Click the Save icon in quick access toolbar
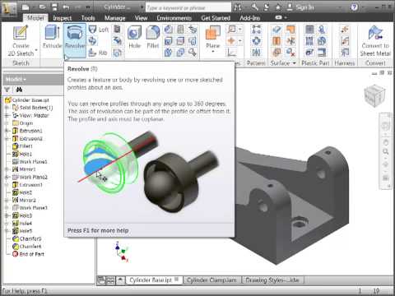Screen dimensions: 395x296 [54, 7]
